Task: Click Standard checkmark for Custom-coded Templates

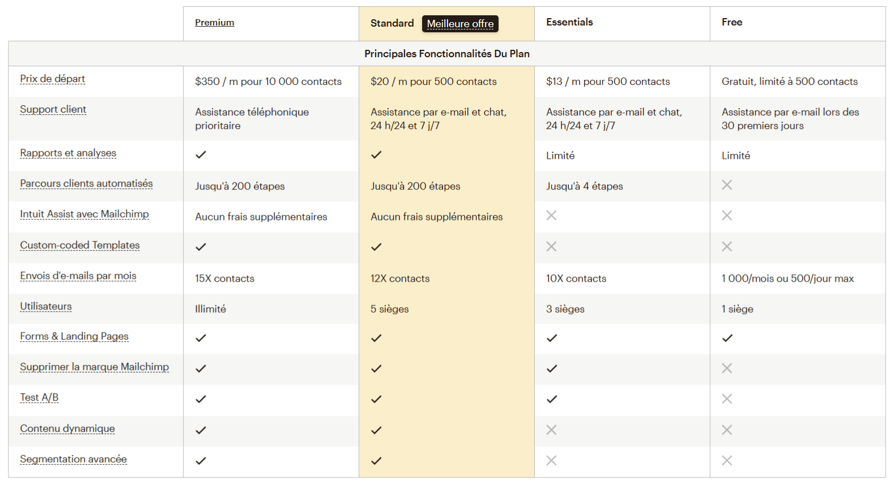Action: (376, 247)
